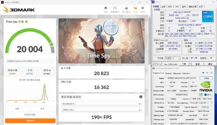Image resolution: width=217 pixels, height=125 pixels.
Task: Click the 5300.00 MHz core speed value
Action: (x=173, y=43)
